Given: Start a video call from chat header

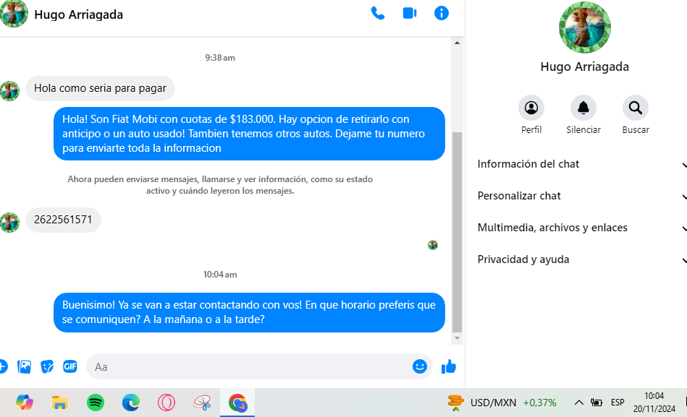Looking at the screenshot, I should 410,14.
